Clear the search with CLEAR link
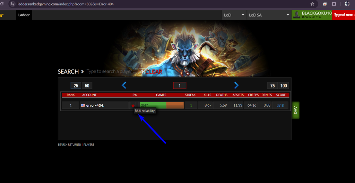Image resolution: width=355 pixels, height=183 pixels. [x=154, y=72]
